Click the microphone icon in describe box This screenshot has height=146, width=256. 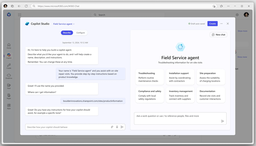pos(117,127)
